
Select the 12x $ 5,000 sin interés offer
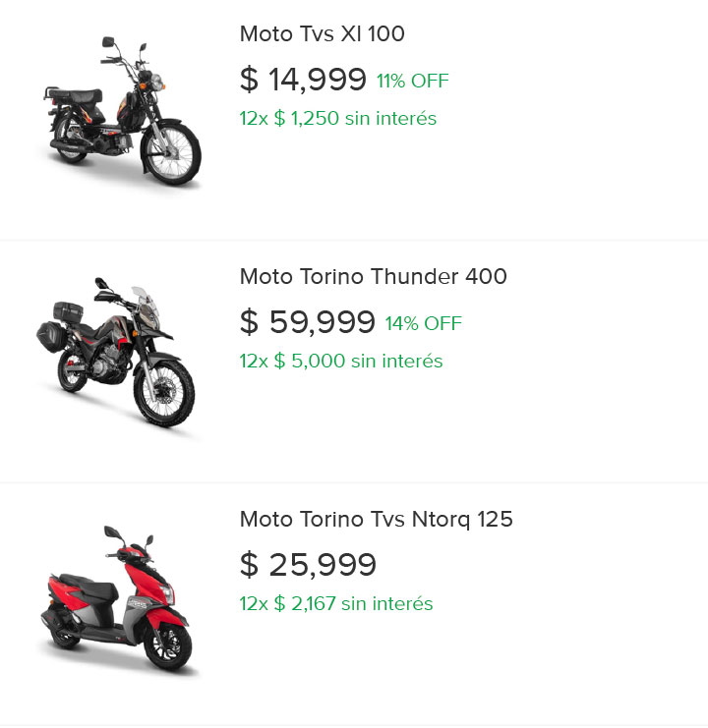point(340,362)
